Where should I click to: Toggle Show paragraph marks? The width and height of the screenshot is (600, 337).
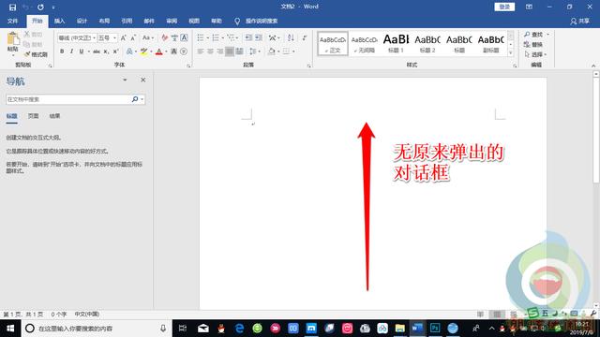(x=305, y=37)
